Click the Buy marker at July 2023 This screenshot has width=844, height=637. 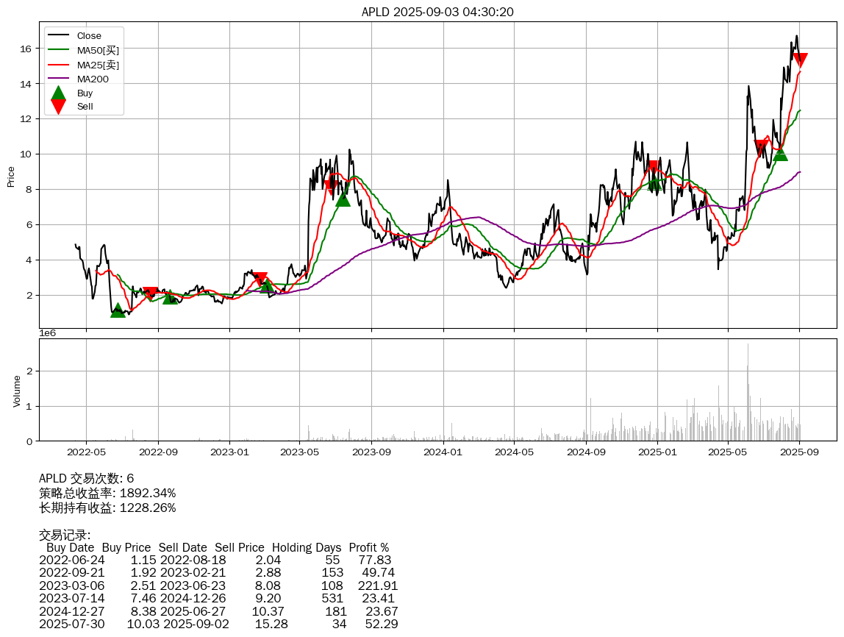[x=343, y=199]
